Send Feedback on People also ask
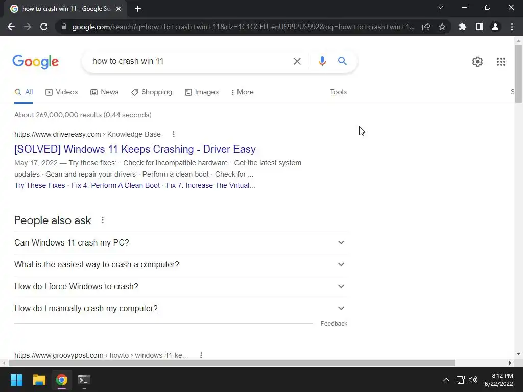This screenshot has height=392, width=523. (334, 323)
